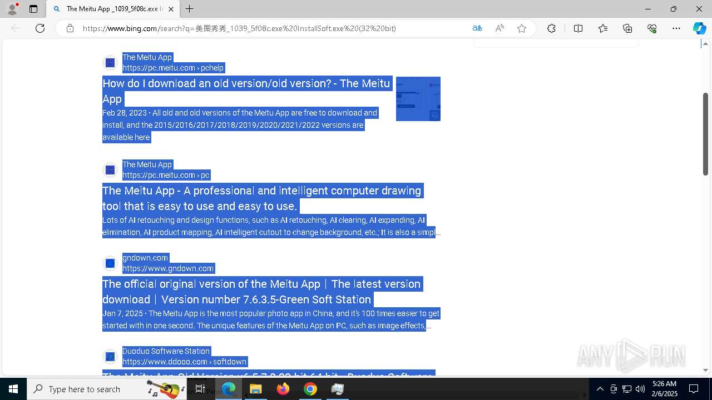This screenshot has width=712, height=400.
Task: Open the clock showing 5:26 AM
Action: pyautogui.click(x=665, y=389)
